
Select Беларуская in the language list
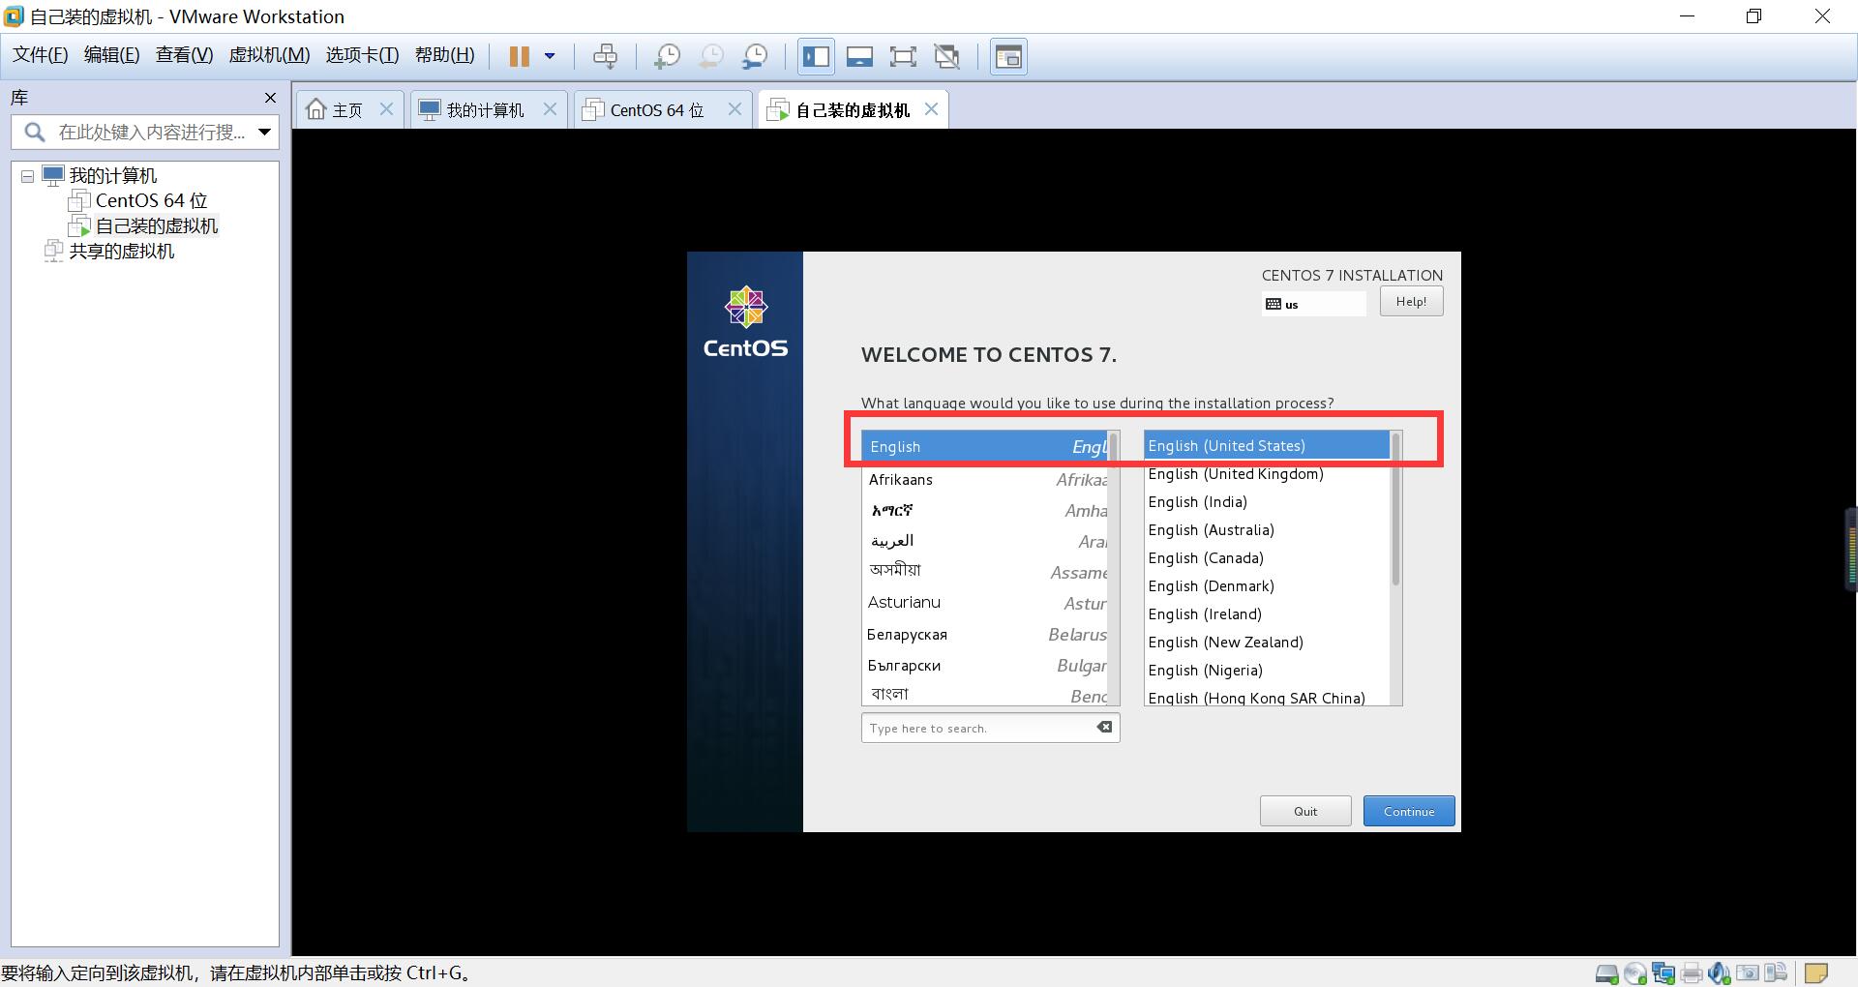coord(985,635)
